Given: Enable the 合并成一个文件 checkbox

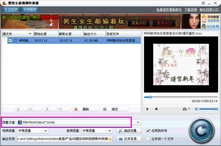Looking at the screenshot, I should 148,139.
